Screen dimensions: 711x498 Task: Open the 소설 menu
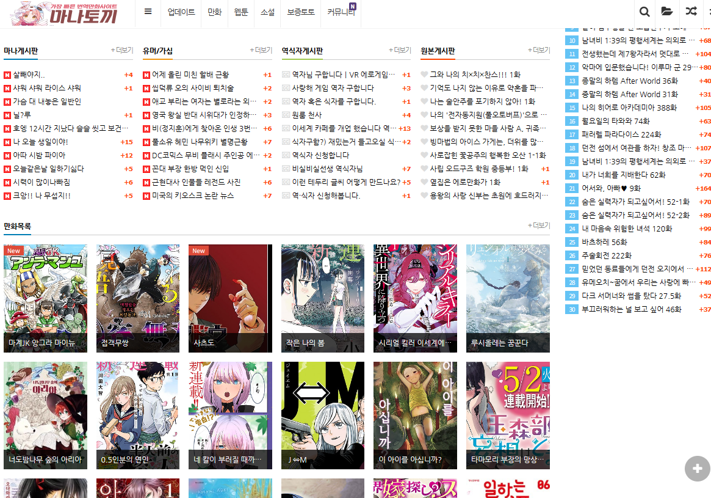click(267, 12)
